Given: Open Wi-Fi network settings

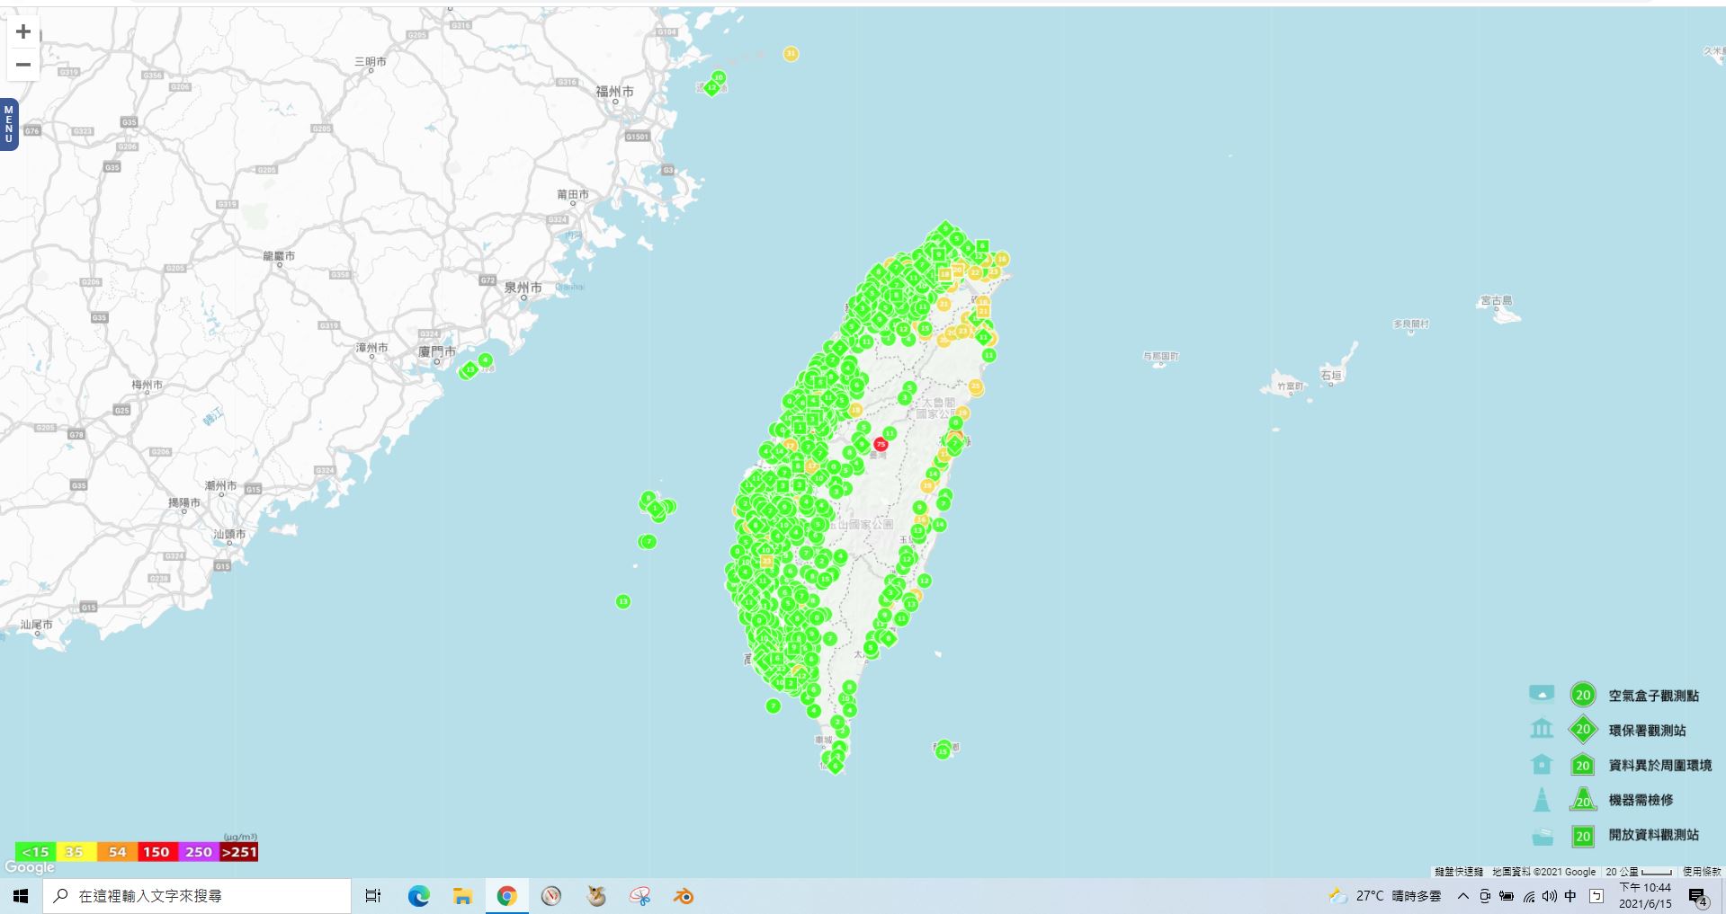Looking at the screenshot, I should click(1529, 896).
